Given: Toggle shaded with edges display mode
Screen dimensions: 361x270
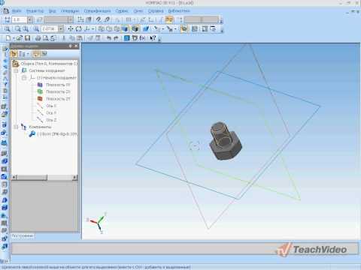Looking at the screenshot, I should point(135,28).
